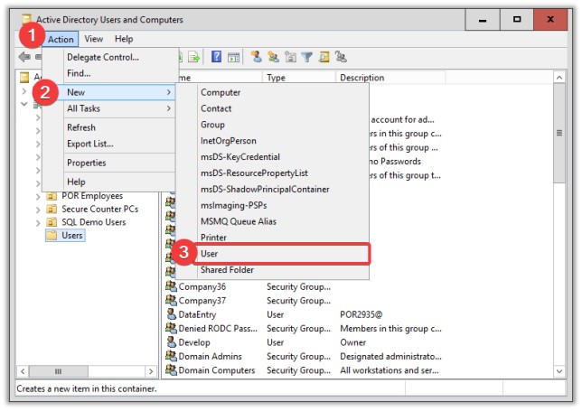Click the 'Designated administrato...' description text

[390, 357]
